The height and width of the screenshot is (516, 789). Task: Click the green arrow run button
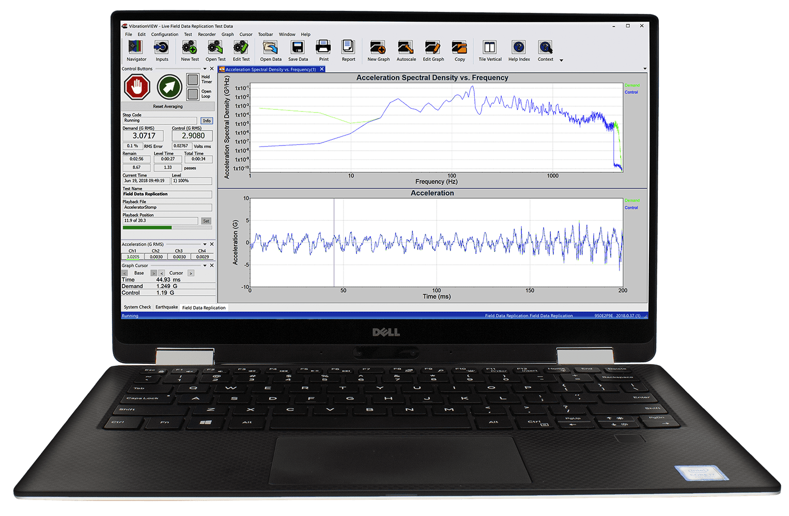(x=169, y=87)
